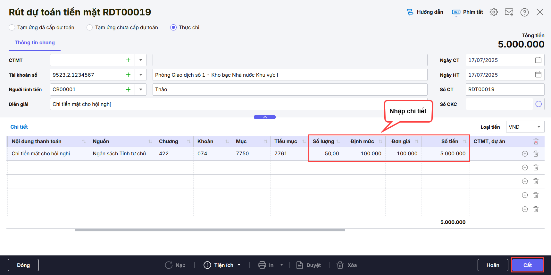Open the Chi tiết section tab
551x275 pixels.
coord(19,127)
